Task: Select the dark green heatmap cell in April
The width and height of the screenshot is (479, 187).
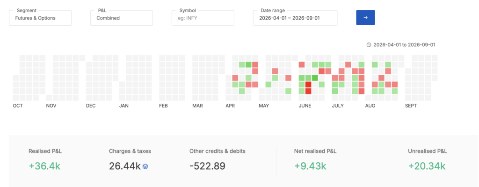Action: point(248,65)
